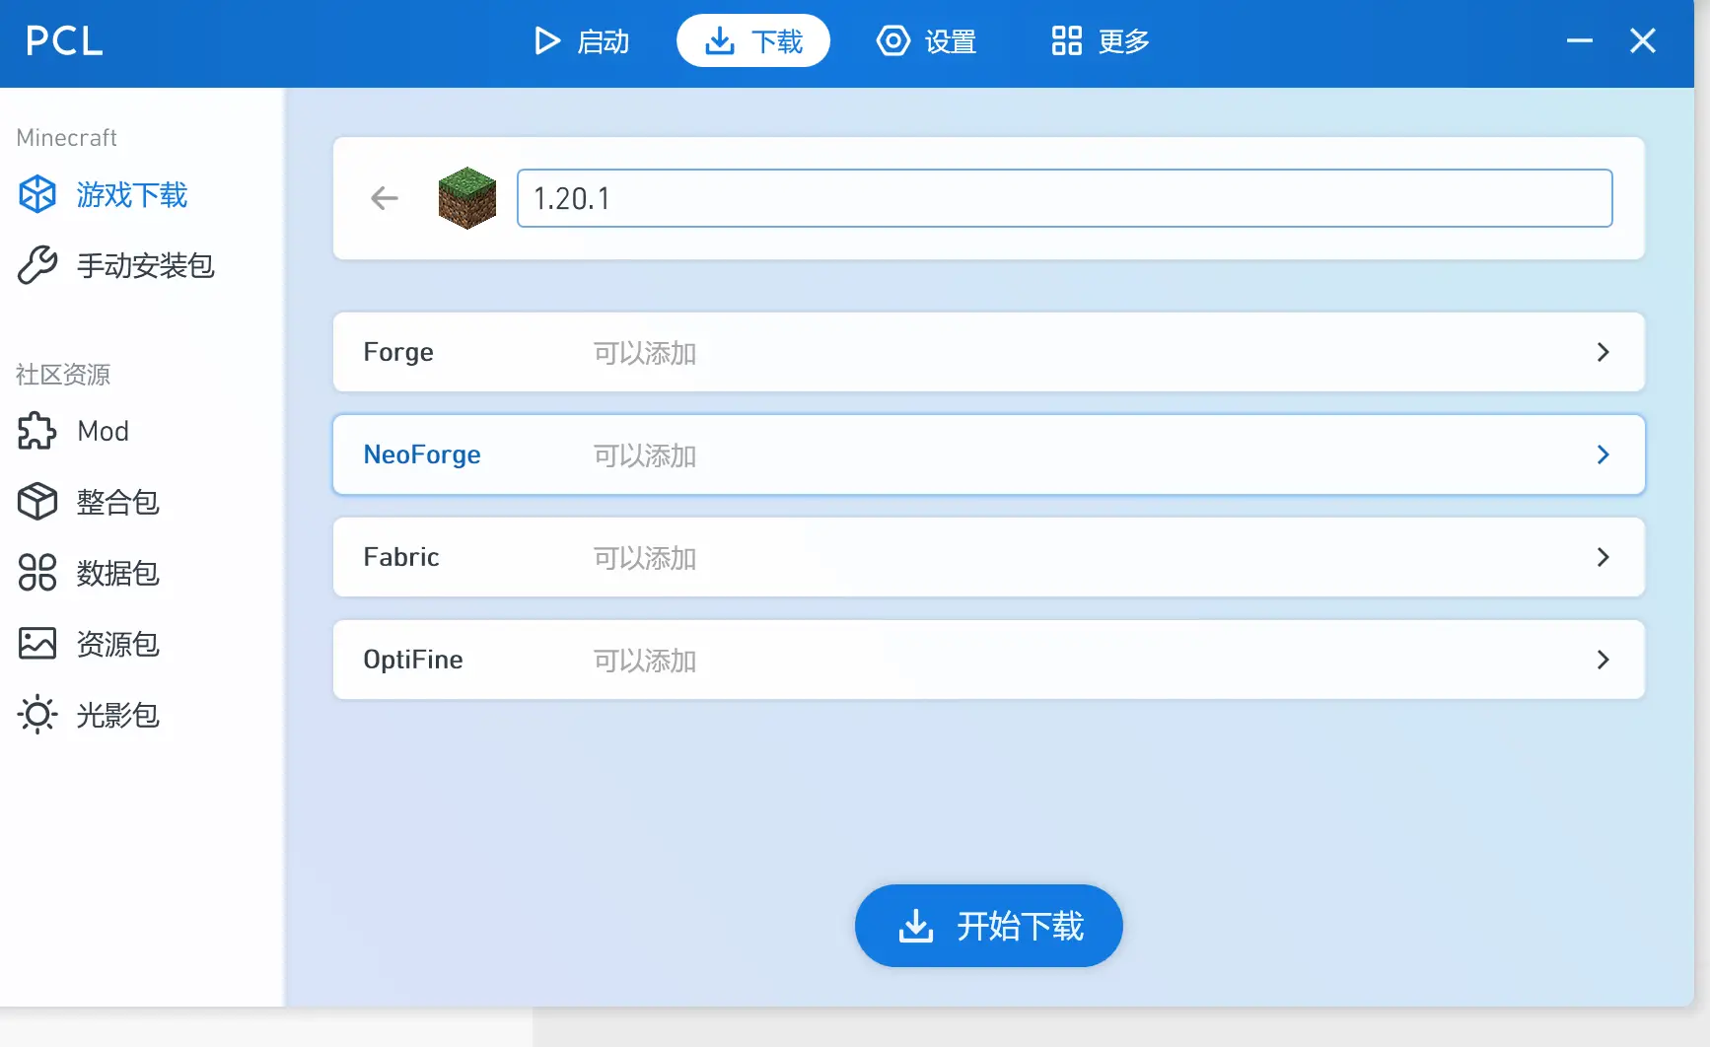The height and width of the screenshot is (1047, 1710).
Task: Close the PCL window
Action: coord(1643,41)
